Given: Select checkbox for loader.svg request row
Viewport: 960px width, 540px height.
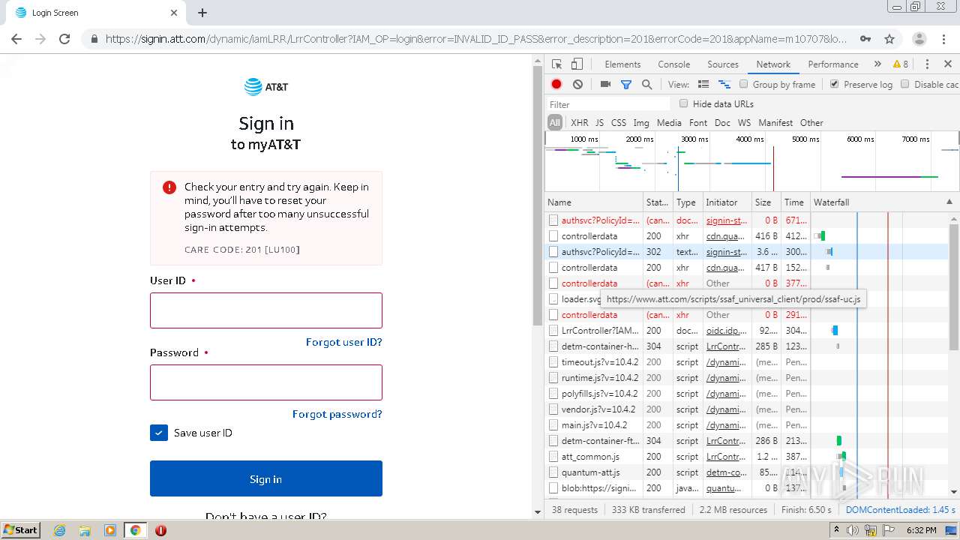Looking at the screenshot, I should click(x=553, y=299).
